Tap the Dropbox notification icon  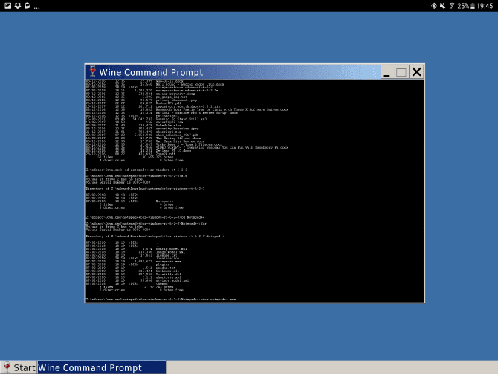(x=18, y=6)
